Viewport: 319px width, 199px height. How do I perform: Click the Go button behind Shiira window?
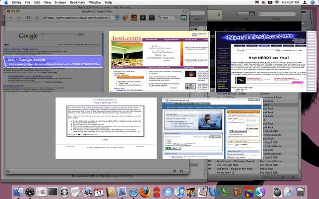click(194, 165)
